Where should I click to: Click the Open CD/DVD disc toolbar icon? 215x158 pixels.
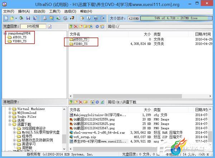point(21,18)
